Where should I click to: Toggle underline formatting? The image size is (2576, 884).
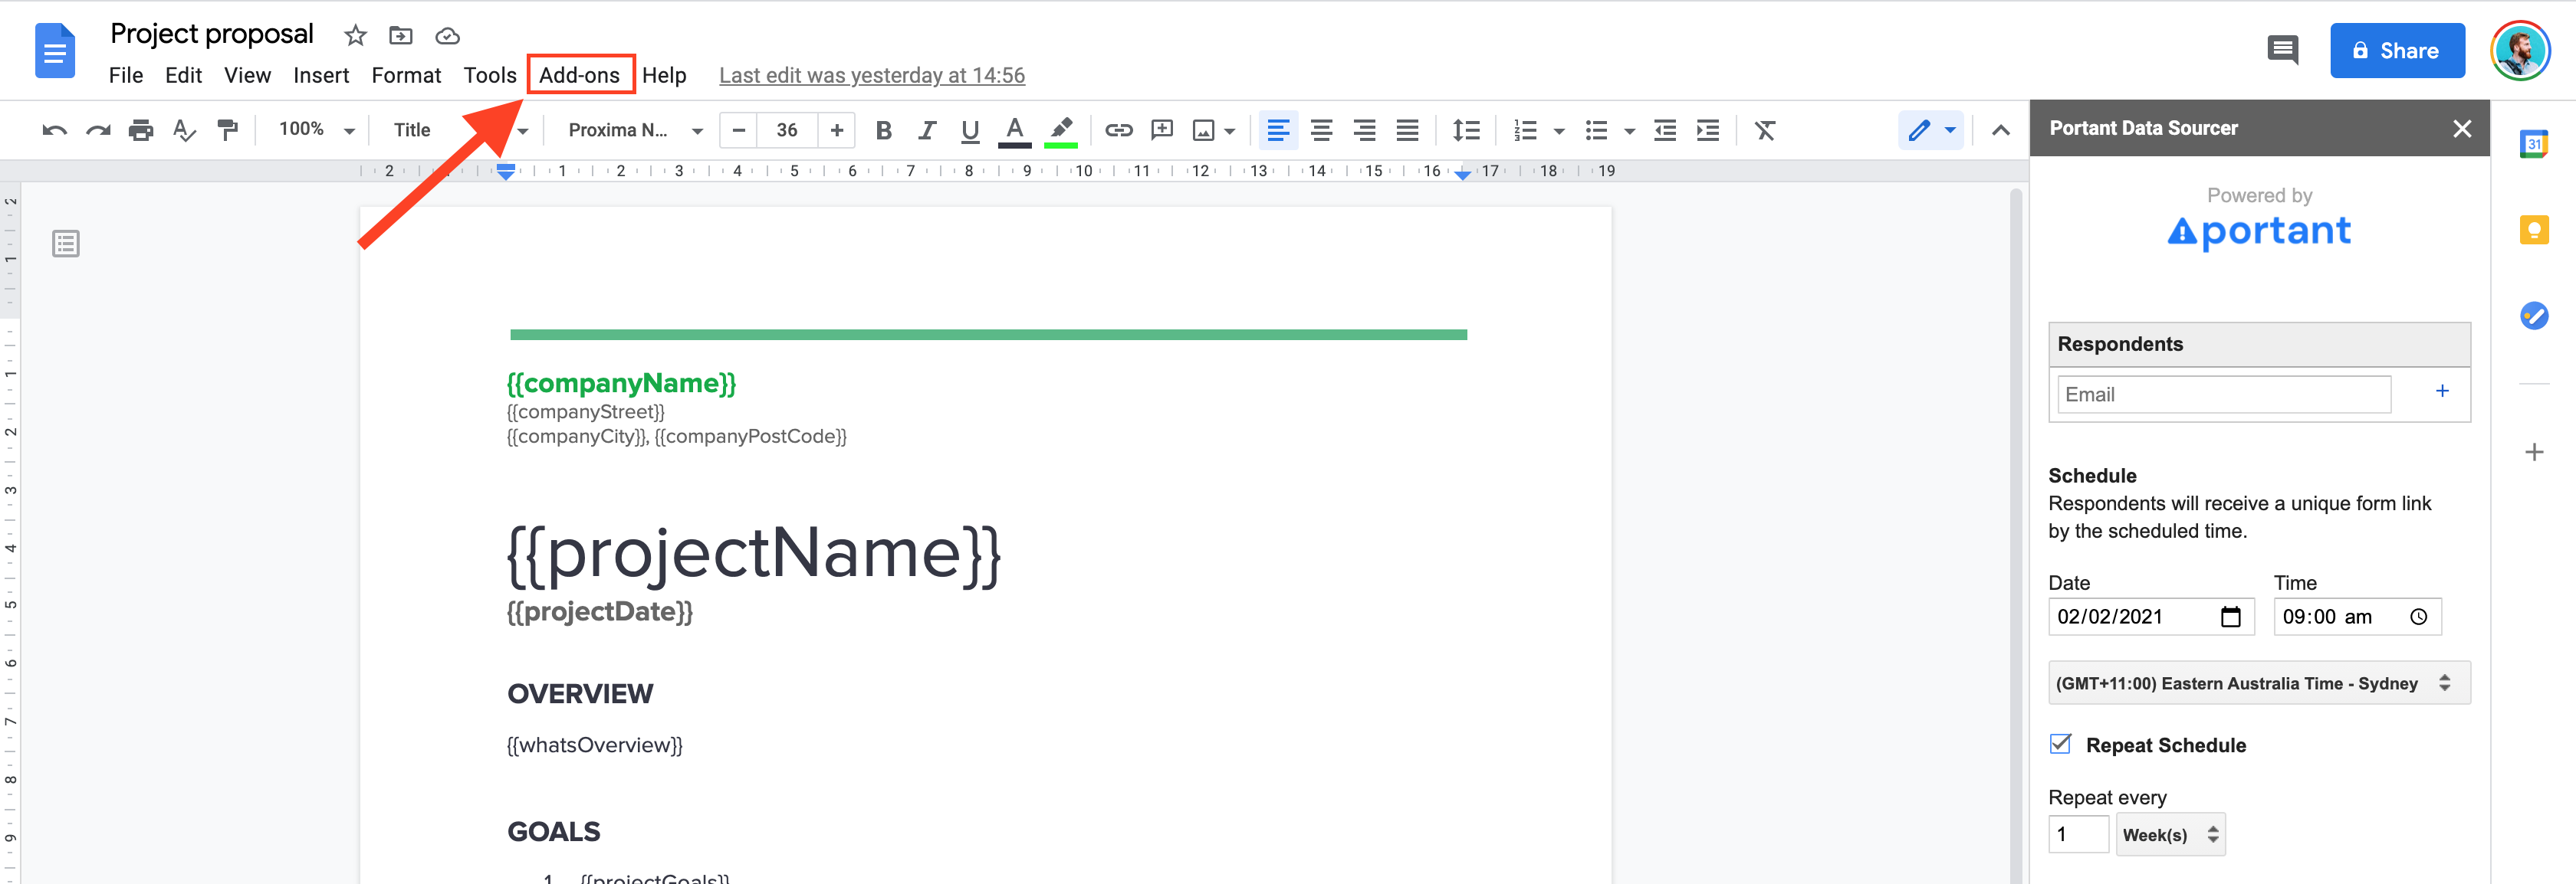coord(970,130)
